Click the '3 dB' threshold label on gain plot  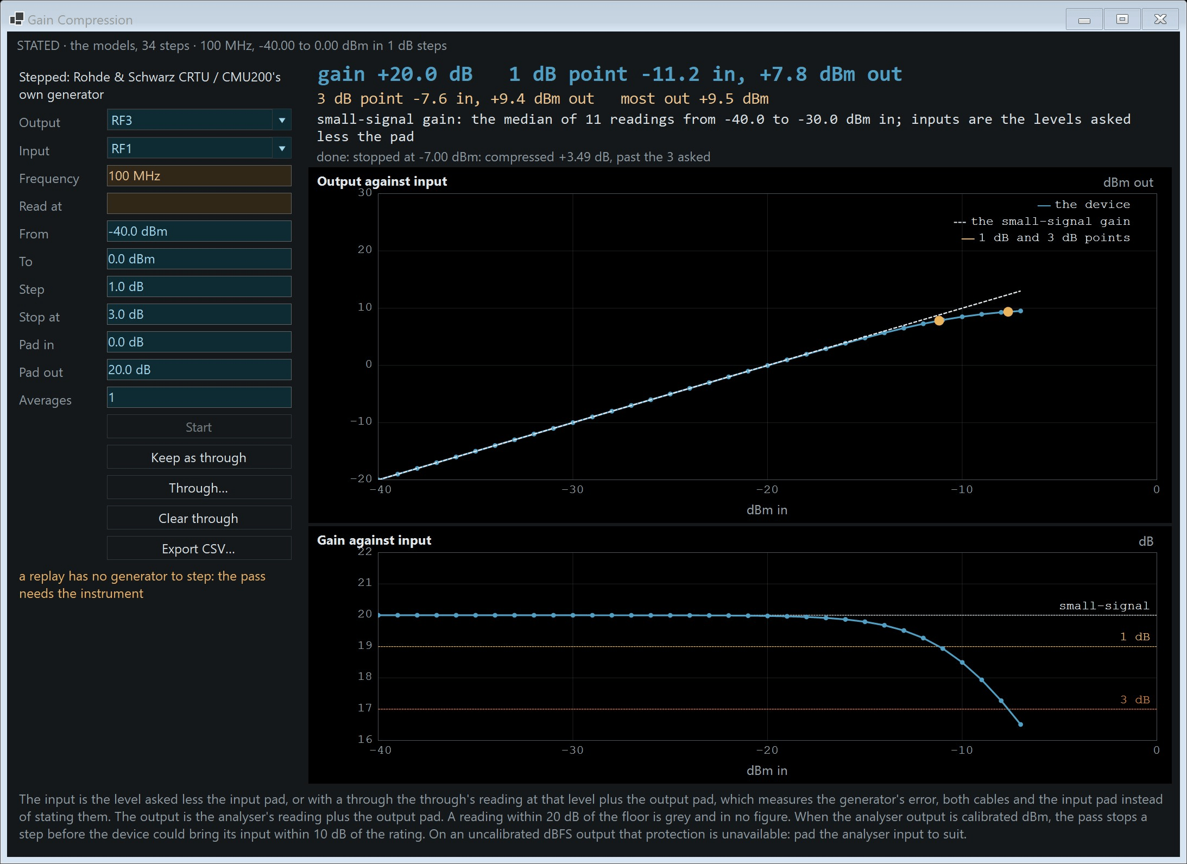coord(1135,699)
